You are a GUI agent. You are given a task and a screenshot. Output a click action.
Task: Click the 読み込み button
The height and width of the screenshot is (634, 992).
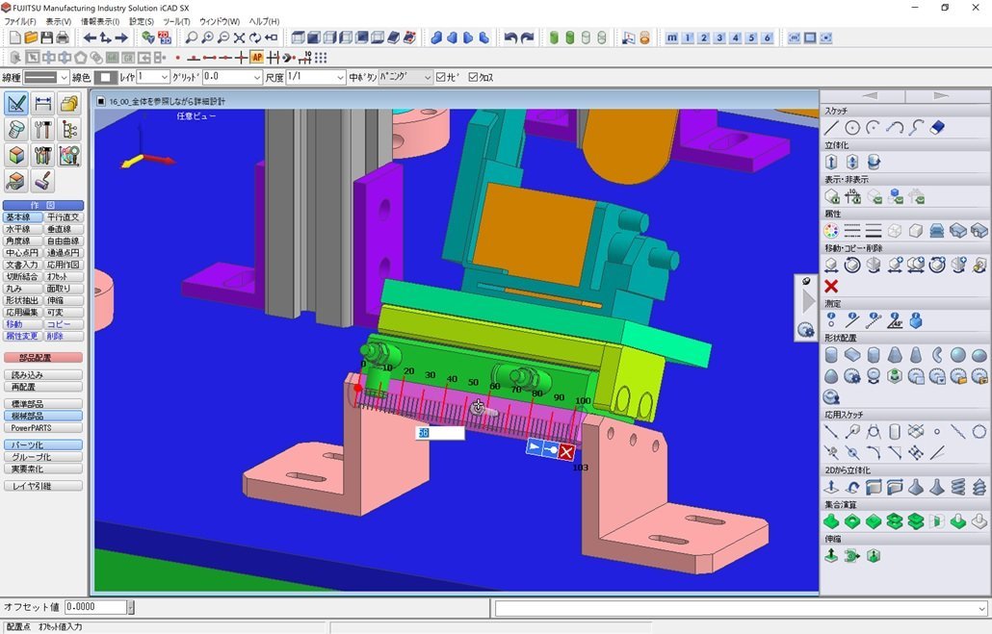43,375
